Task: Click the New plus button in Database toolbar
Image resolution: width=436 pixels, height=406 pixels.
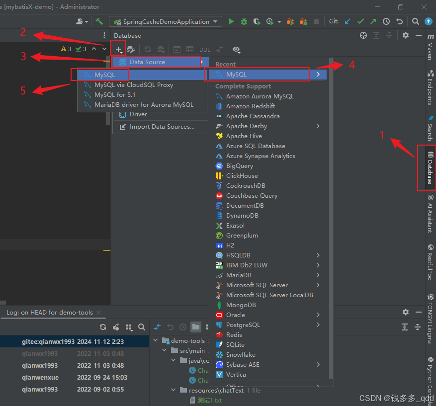Action: click(118, 50)
